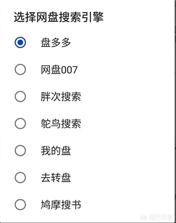Click the 鸠摩搜书 option label
Viewport: 176px width, 223px height.
(61, 204)
